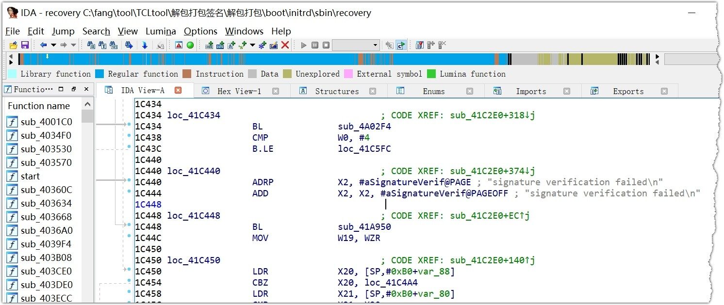Click the blue down arrow toolbar icon

(145, 45)
